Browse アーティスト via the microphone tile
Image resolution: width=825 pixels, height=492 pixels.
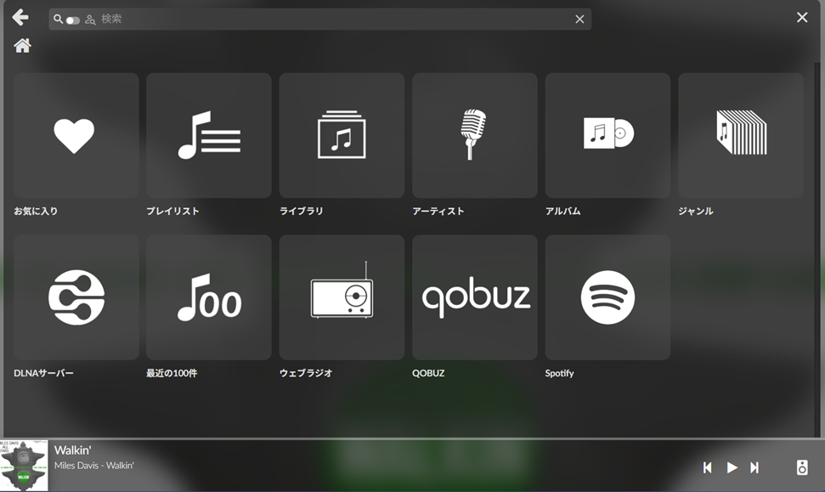[475, 135]
